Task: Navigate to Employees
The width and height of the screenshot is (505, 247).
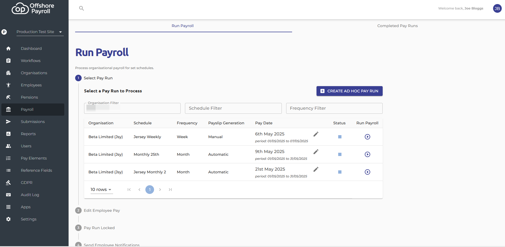Action: (x=33, y=85)
